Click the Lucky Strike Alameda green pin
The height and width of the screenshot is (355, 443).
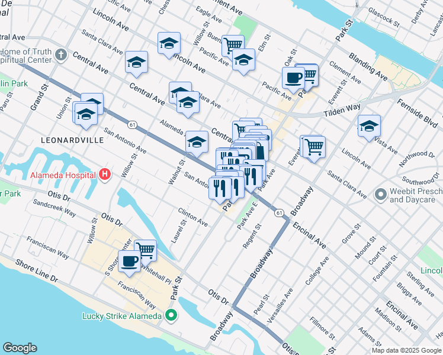171,315
